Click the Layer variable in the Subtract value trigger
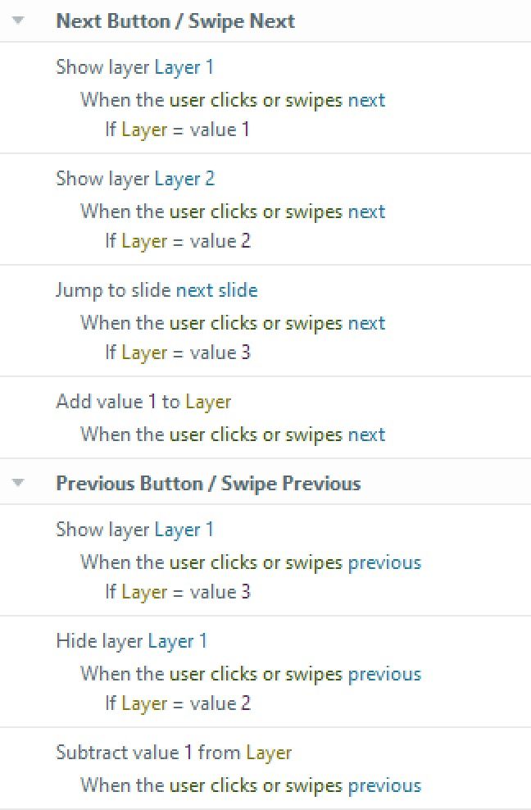Screen dimensions: 531x810 (269, 753)
